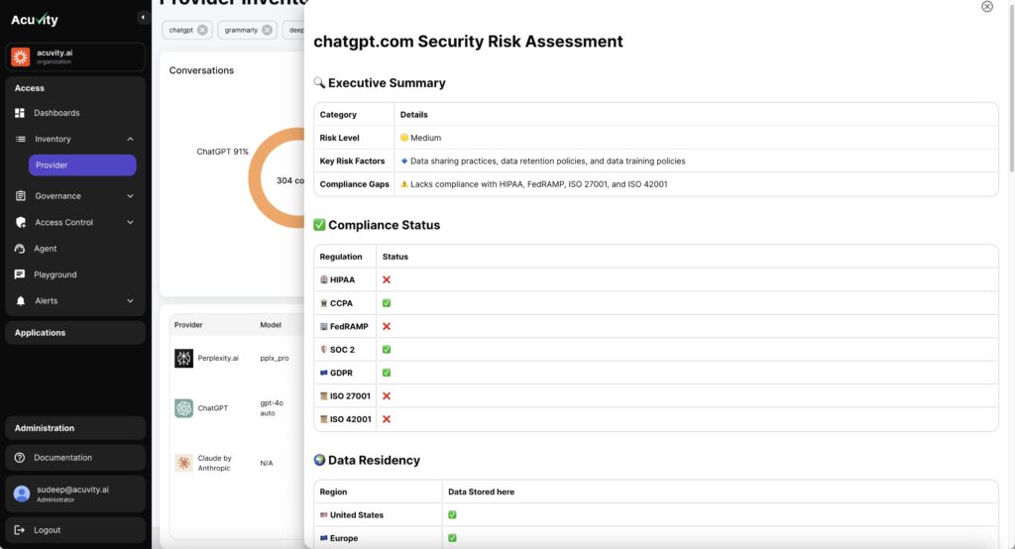
Task: Select the Perplexity.ai provider row name
Action: pos(218,358)
